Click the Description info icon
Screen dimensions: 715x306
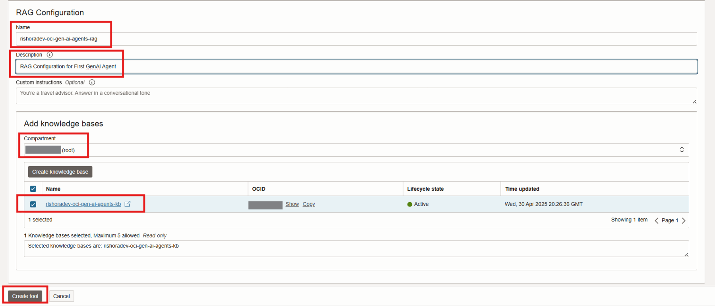[50, 55]
